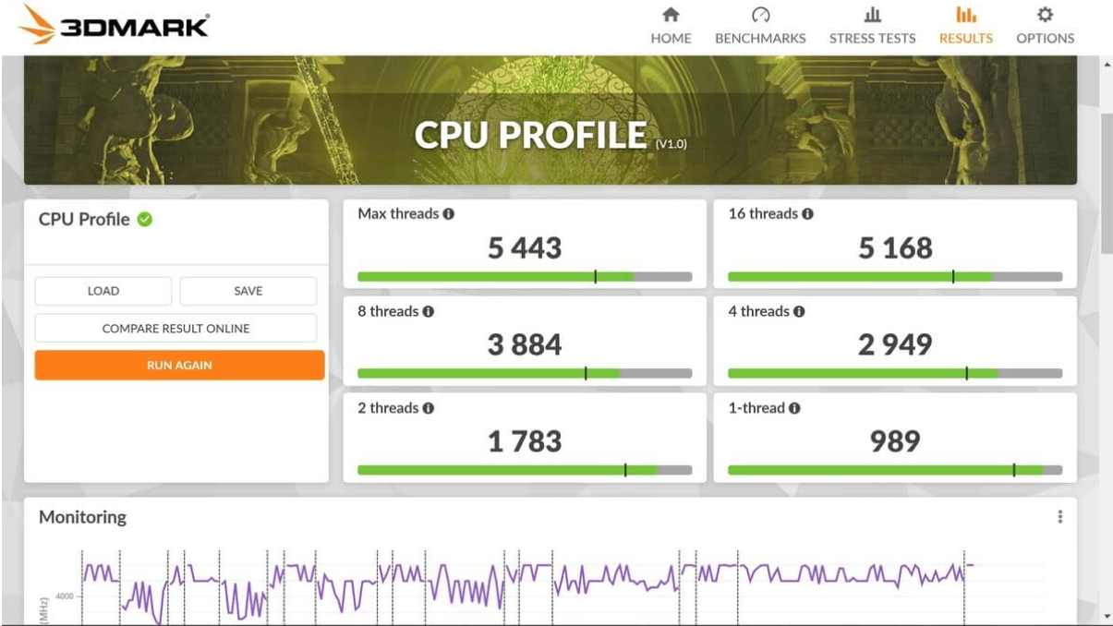This screenshot has height=626, width=1113.
Task: Click info icon next to 8 threads
Action: pos(429,312)
